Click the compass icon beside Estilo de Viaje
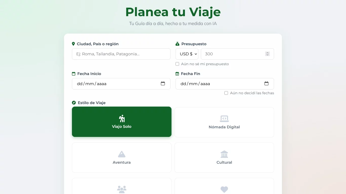The image size is (346, 194). click(74, 103)
